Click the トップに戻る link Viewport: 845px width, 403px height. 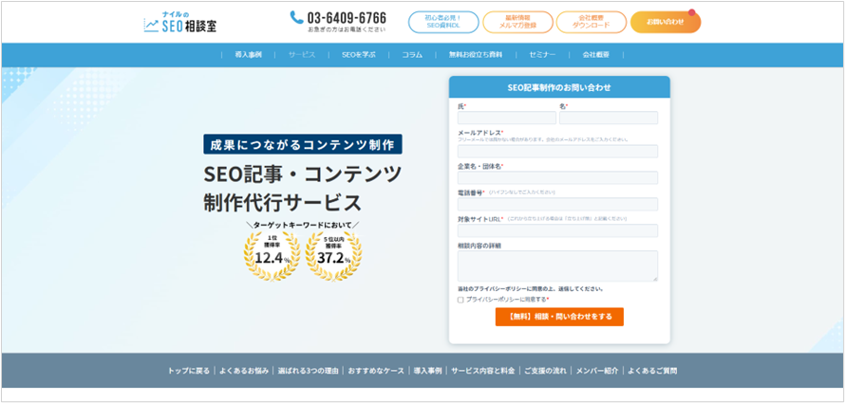tap(189, 371)
